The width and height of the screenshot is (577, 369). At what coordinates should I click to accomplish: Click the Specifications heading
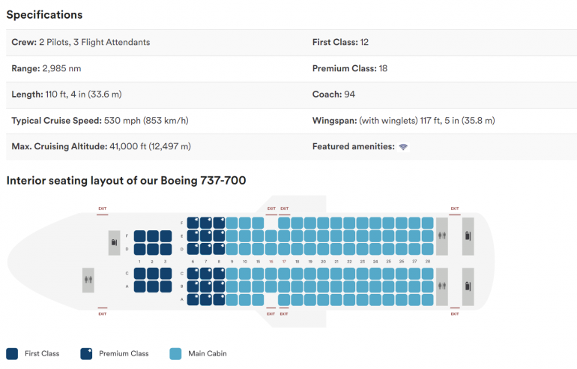[x=44, y=15]
